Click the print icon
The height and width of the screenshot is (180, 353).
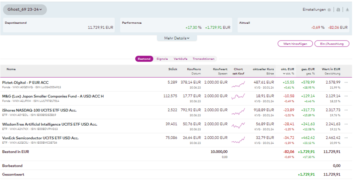click(x=338, y=10)
